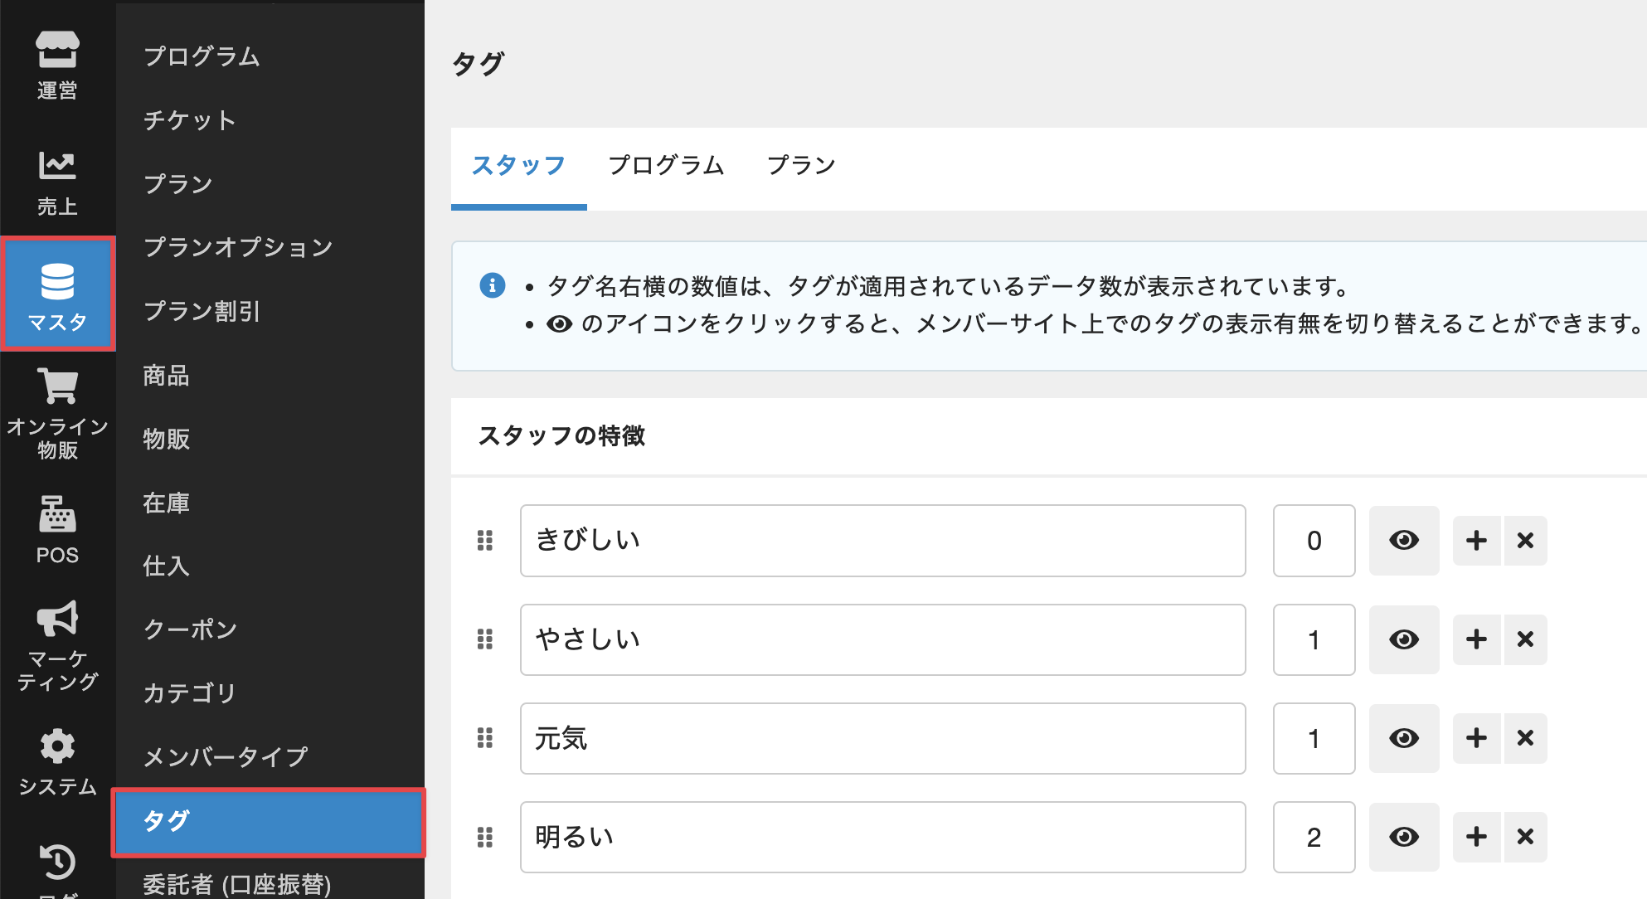Open the システム gear settings section
Screen dimensions: 1647x899
pos(57,761)
